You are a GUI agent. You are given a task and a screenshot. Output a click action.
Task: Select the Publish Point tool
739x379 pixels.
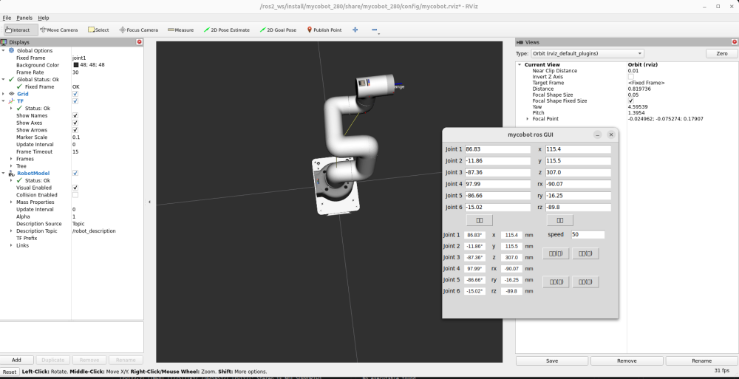click(324, 30)
